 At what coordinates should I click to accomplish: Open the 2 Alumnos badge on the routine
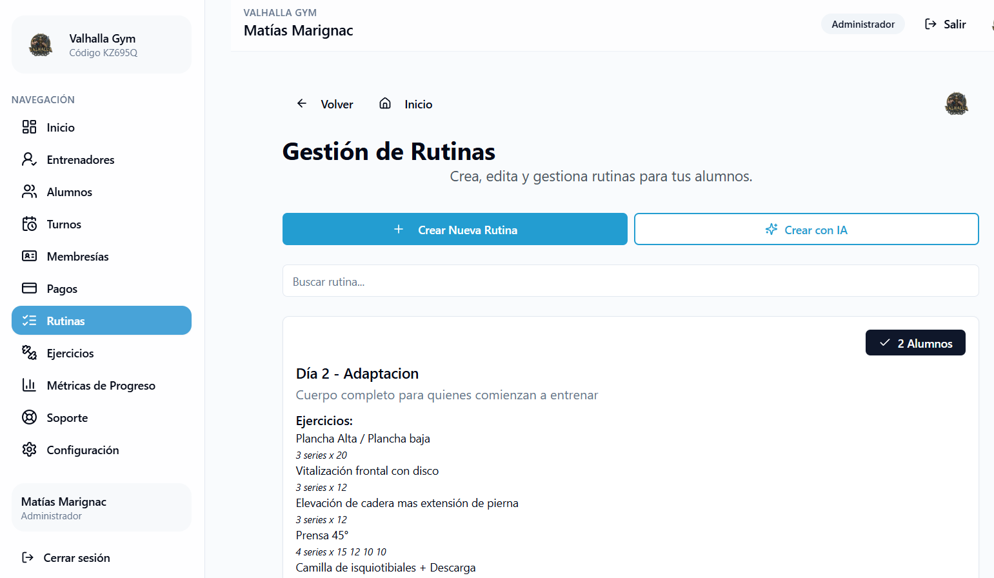[x=915, y=343]
